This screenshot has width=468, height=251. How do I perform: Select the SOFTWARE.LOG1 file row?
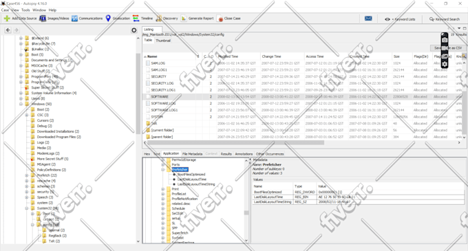[302, 110]
